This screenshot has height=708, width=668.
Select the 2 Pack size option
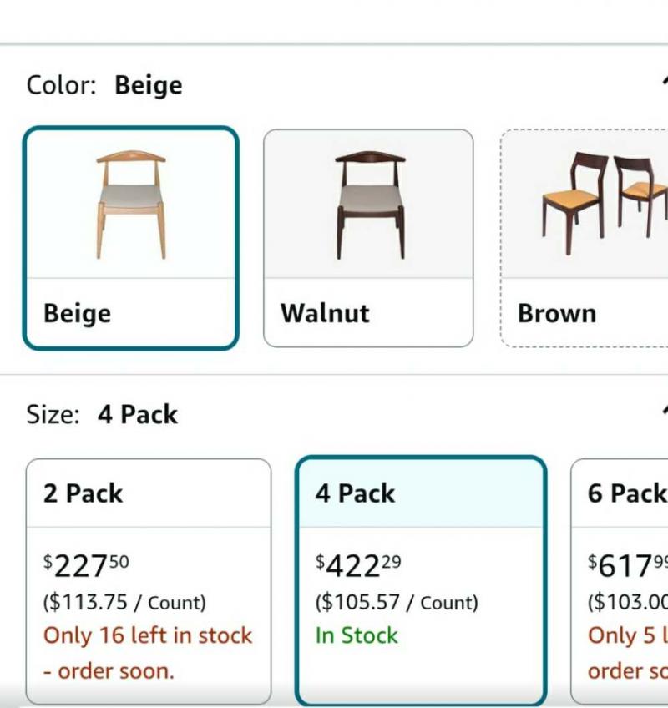point(149,581)
